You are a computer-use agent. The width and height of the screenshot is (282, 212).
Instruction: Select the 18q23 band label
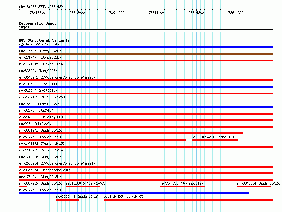click(x=24, y=27)
